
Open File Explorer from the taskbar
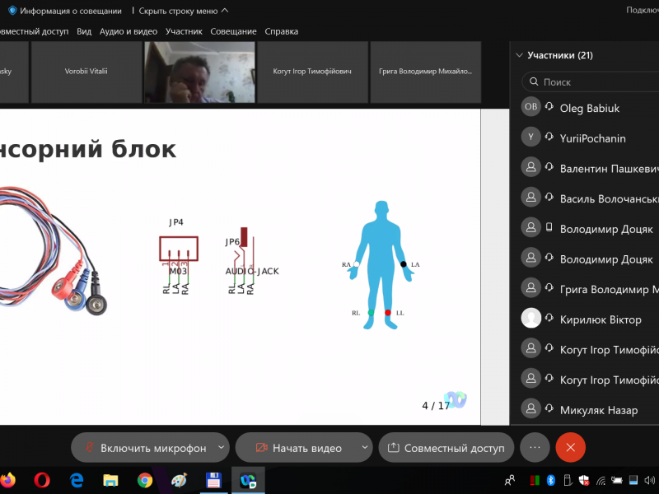pos(111,480)
